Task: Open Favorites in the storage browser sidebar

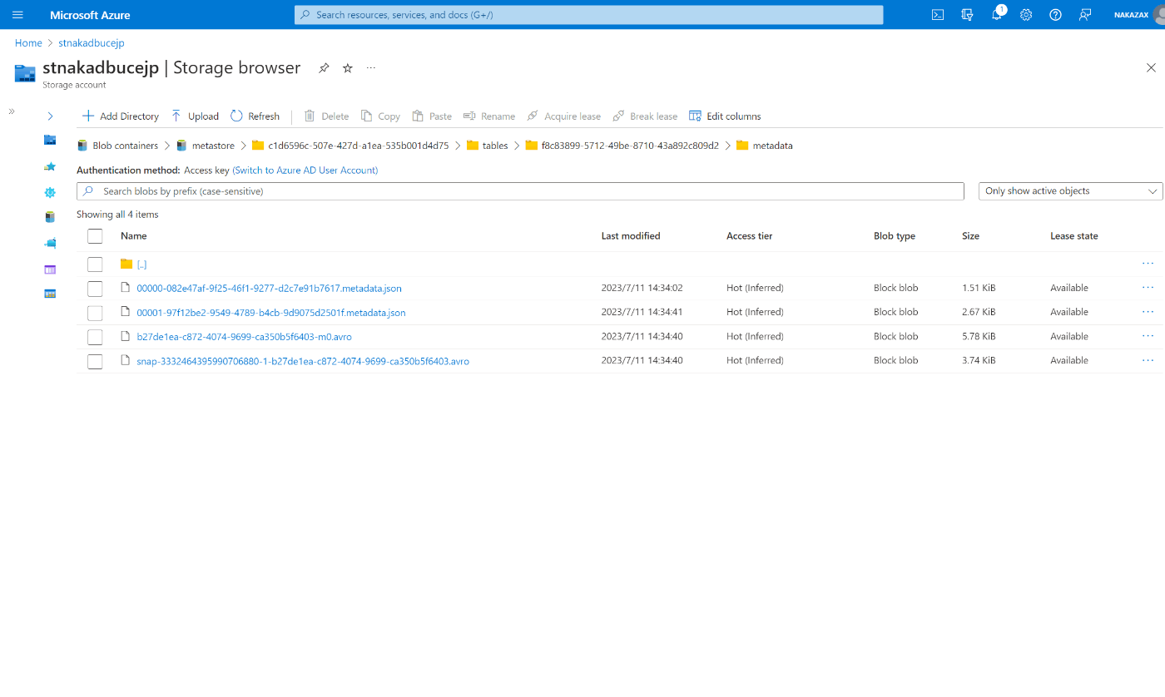Action: tap(50, 166)
